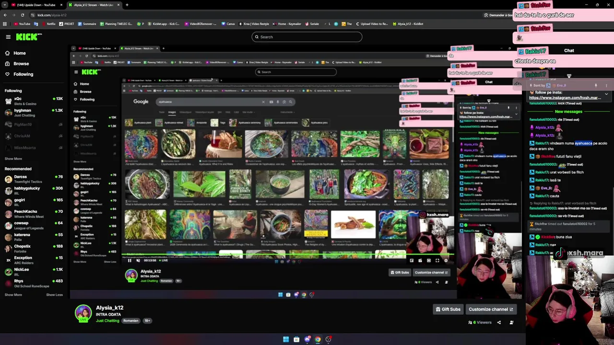Viewport: 614px width, 345px height.
Task: Jump to New messages in chat
Action: [568, 112]
